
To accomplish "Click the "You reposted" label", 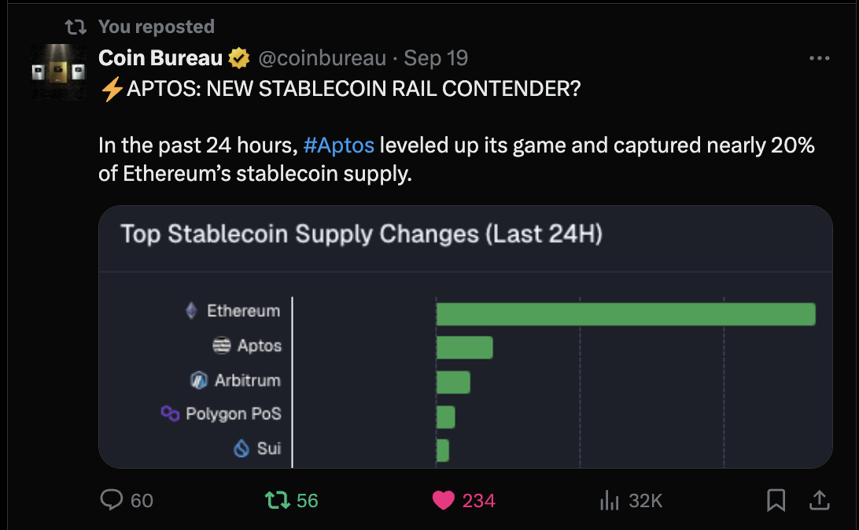I will pyautogui.click(x=156, y=27).
